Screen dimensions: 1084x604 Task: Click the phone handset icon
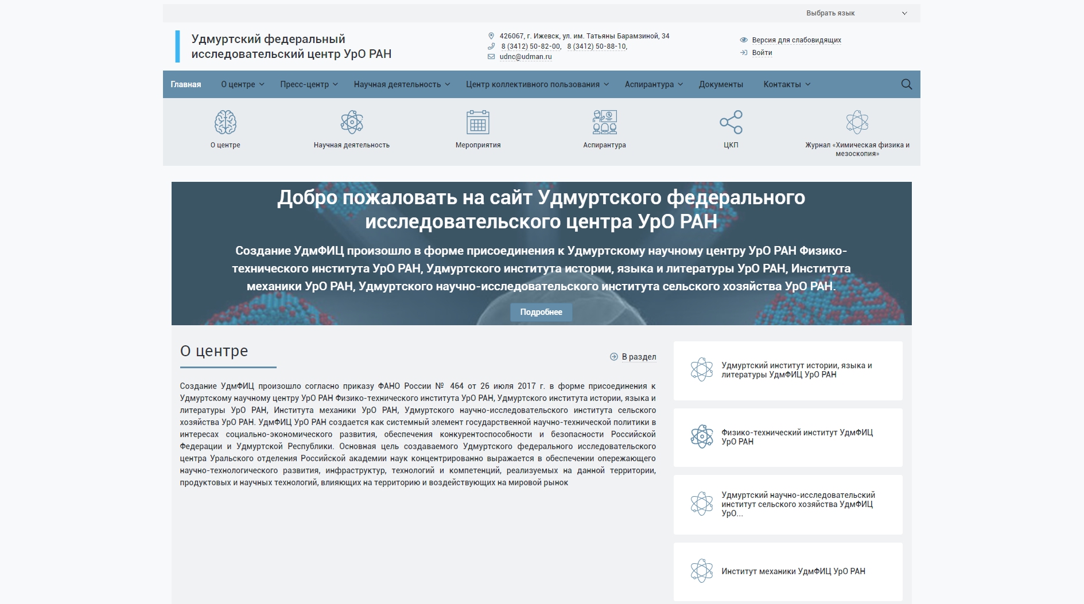click(x=491, y=46)
